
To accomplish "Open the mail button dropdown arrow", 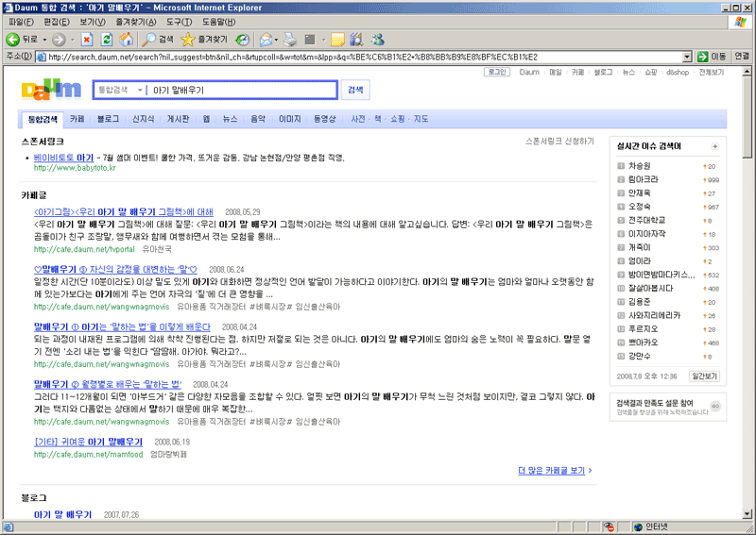I will point(276,40).
